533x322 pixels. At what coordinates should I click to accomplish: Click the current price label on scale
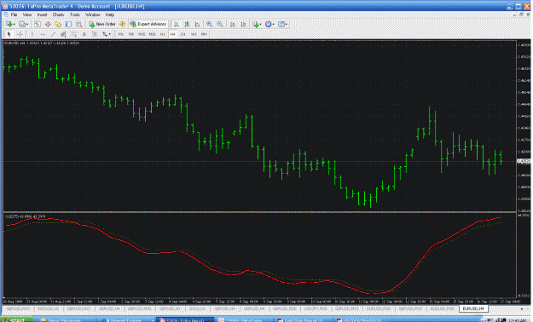(x=524, y=162)
